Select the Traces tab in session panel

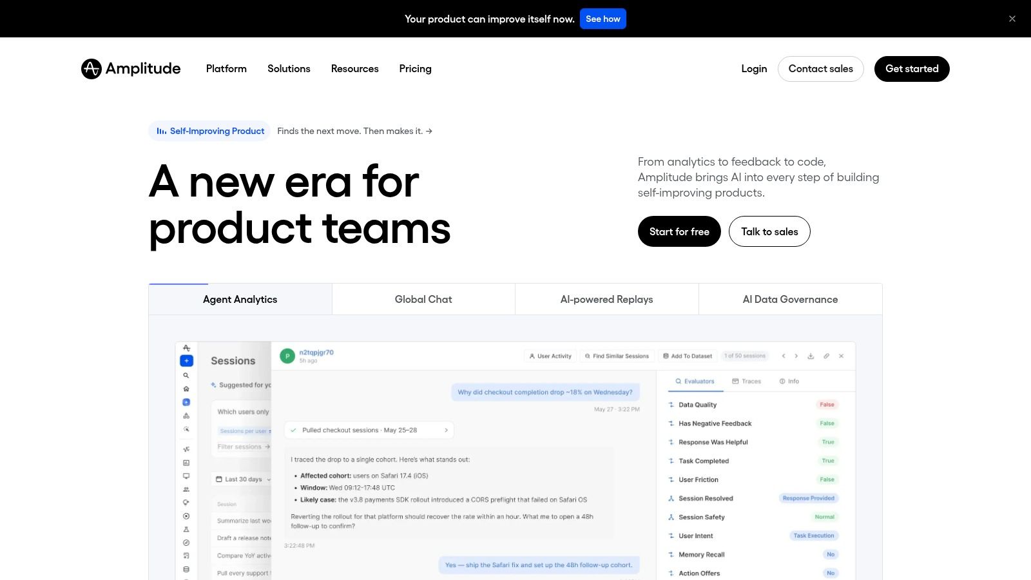click(x=746, y=382)
